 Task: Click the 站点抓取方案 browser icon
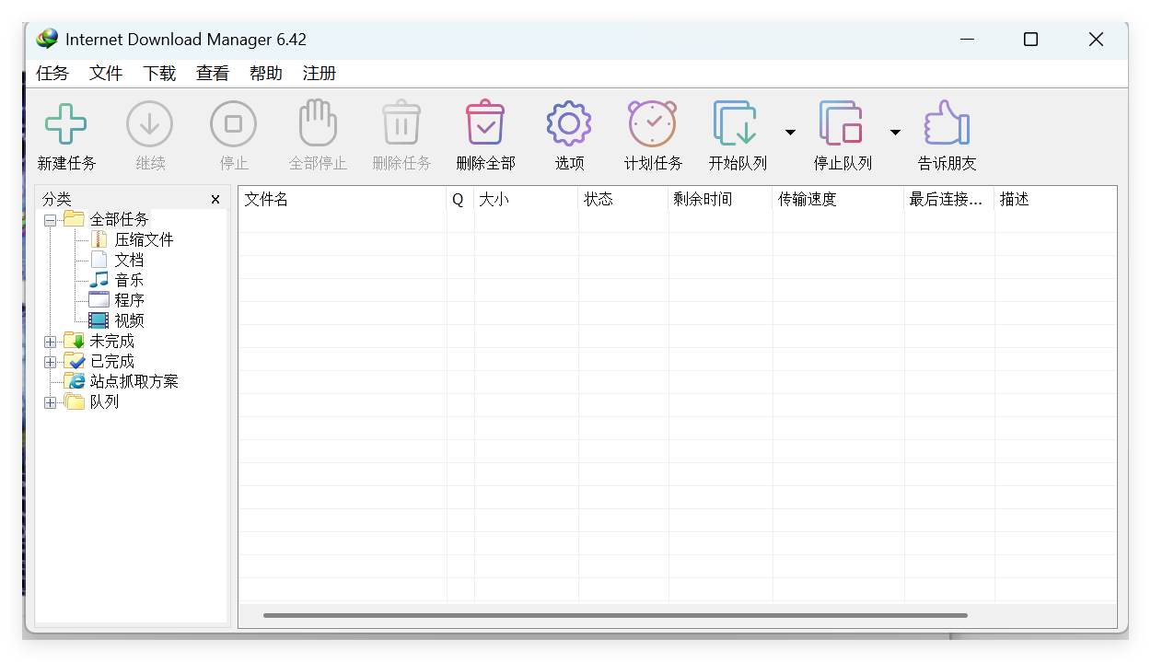75,381
